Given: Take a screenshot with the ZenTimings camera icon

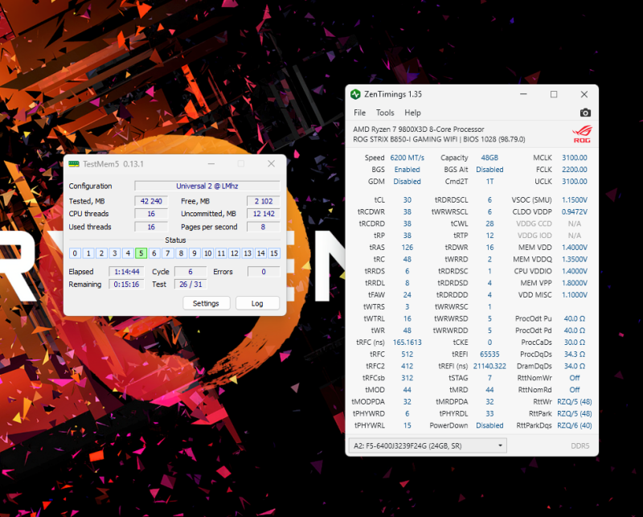Looking at the screenshot, I should click(585, 113).
